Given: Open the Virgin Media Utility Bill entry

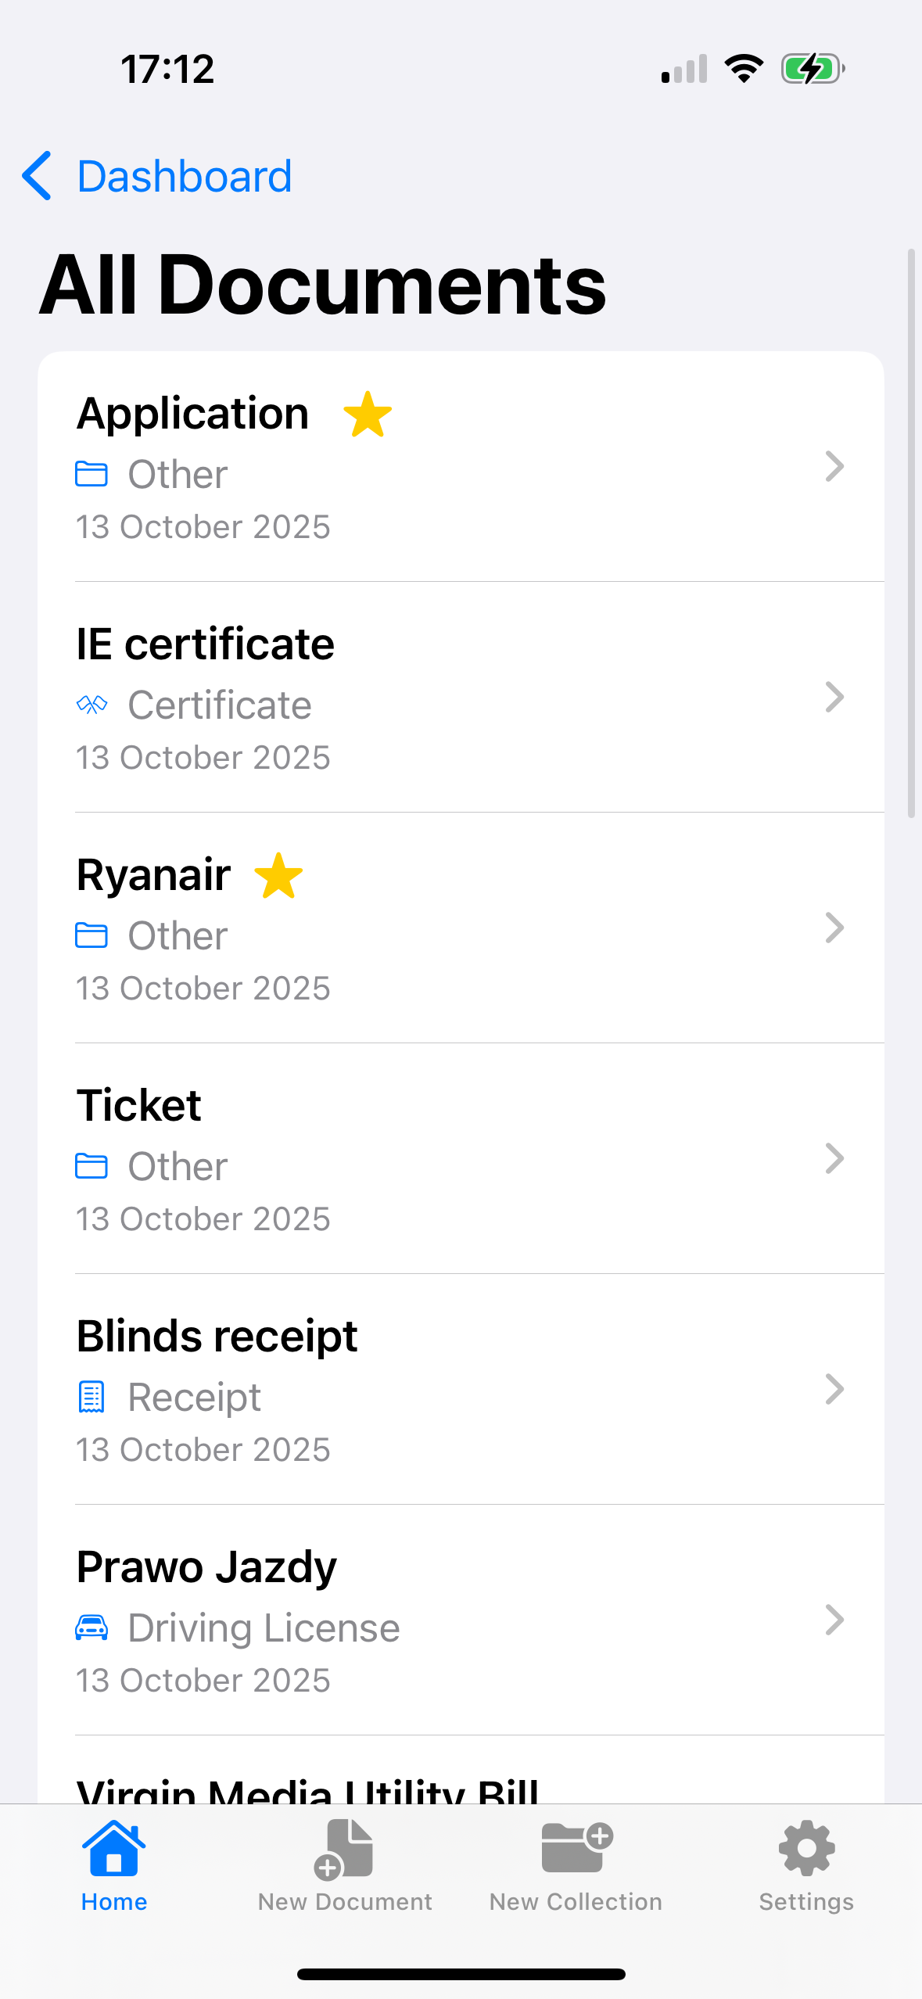Looking at the screenshot, I should tap(308, 1787).
